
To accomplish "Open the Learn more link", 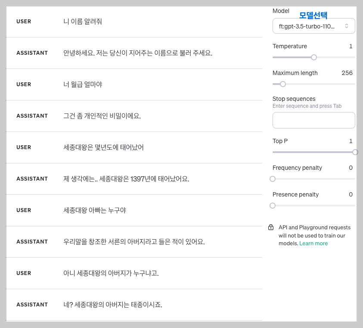I will click(x=313, y=244).
